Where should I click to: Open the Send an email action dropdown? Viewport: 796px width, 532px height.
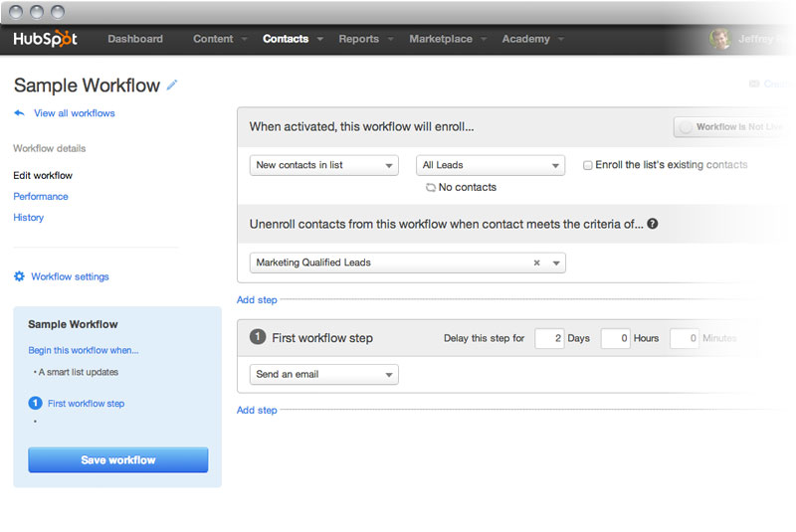tap(323, 375)
